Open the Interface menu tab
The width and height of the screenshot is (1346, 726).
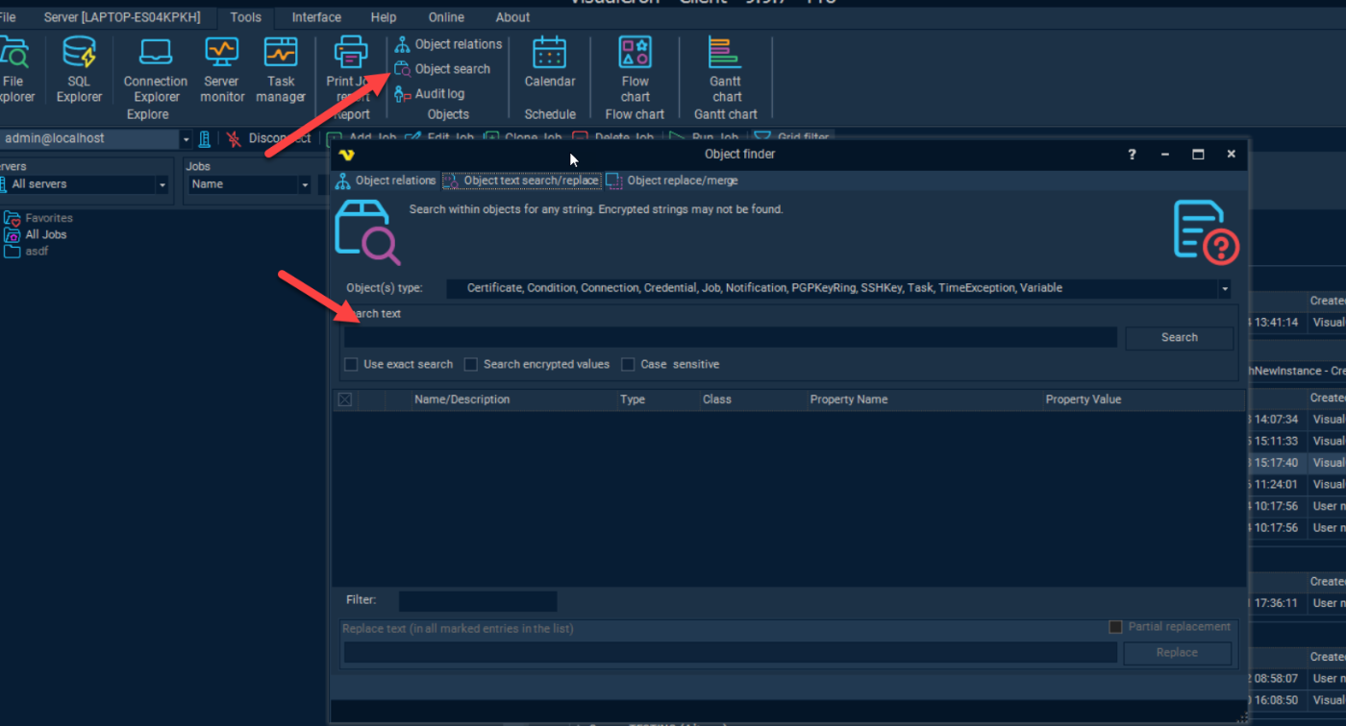[x=316, y=17]
